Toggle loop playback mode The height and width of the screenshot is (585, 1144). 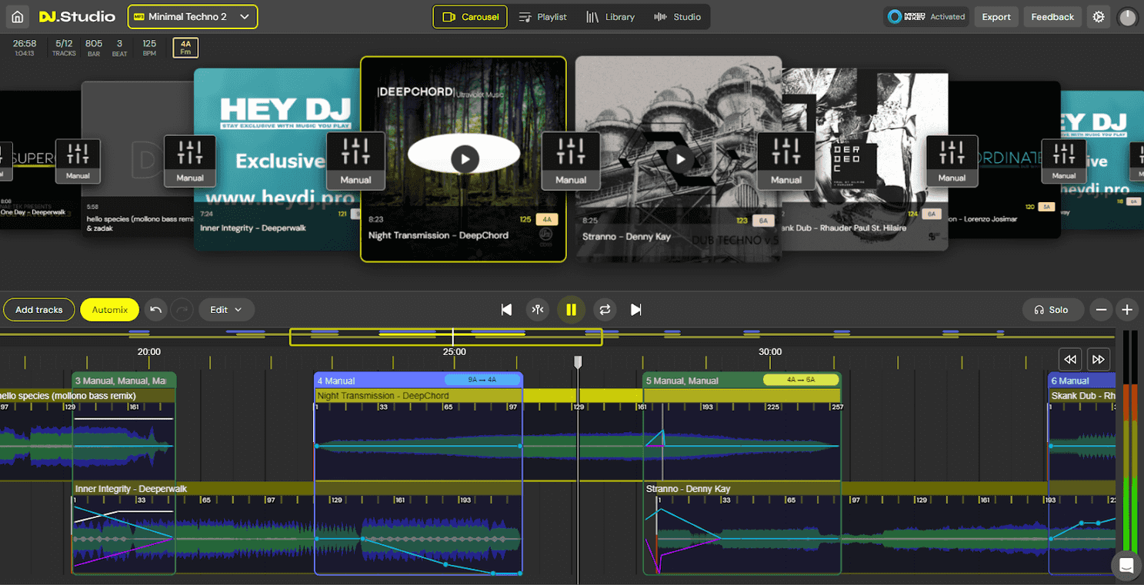(605, 310)
